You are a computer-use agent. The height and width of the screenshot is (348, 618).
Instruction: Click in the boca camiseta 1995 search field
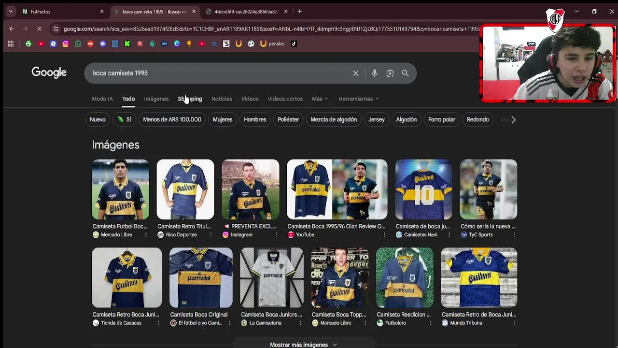click(x=217, y=73)
